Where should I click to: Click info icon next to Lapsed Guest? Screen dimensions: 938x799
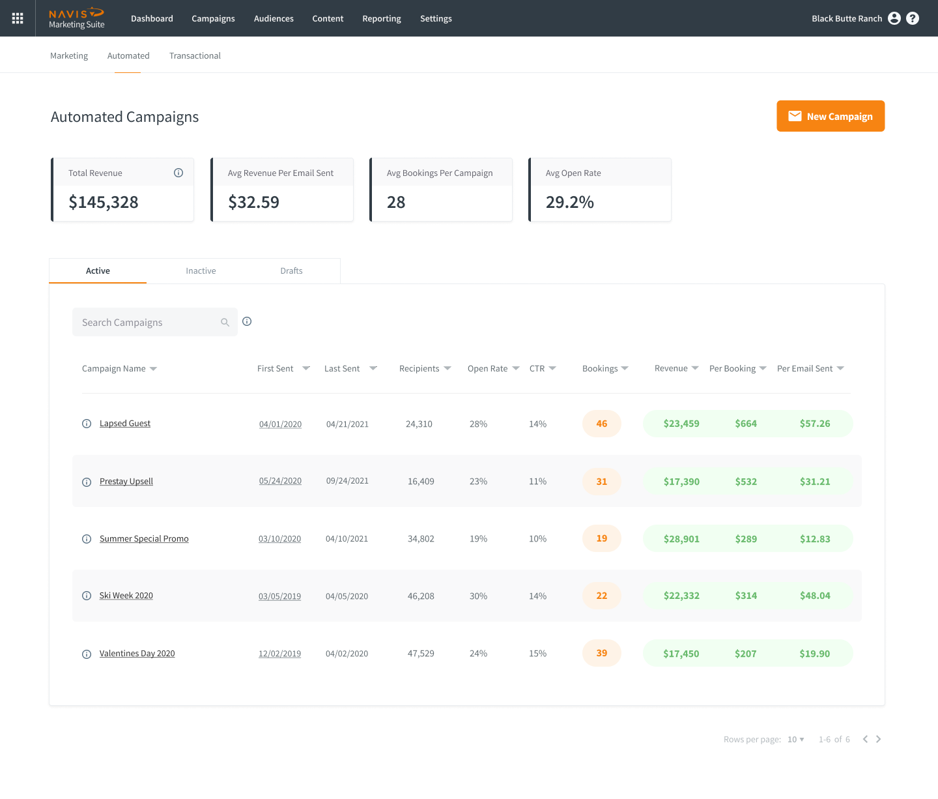(x=87, y=424)
